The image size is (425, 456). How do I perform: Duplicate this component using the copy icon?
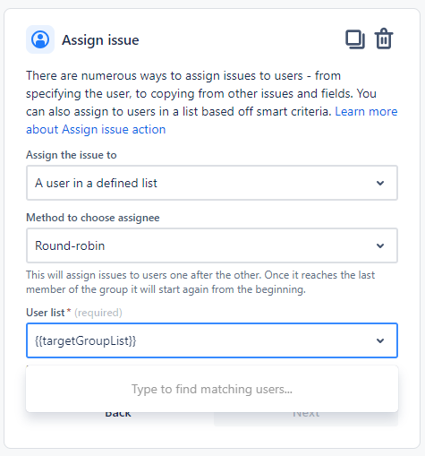[355, 39]
